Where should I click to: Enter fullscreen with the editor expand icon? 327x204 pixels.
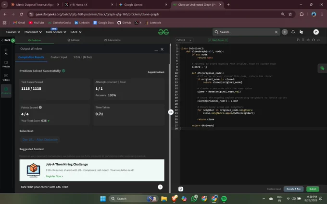tap(318, 40)
